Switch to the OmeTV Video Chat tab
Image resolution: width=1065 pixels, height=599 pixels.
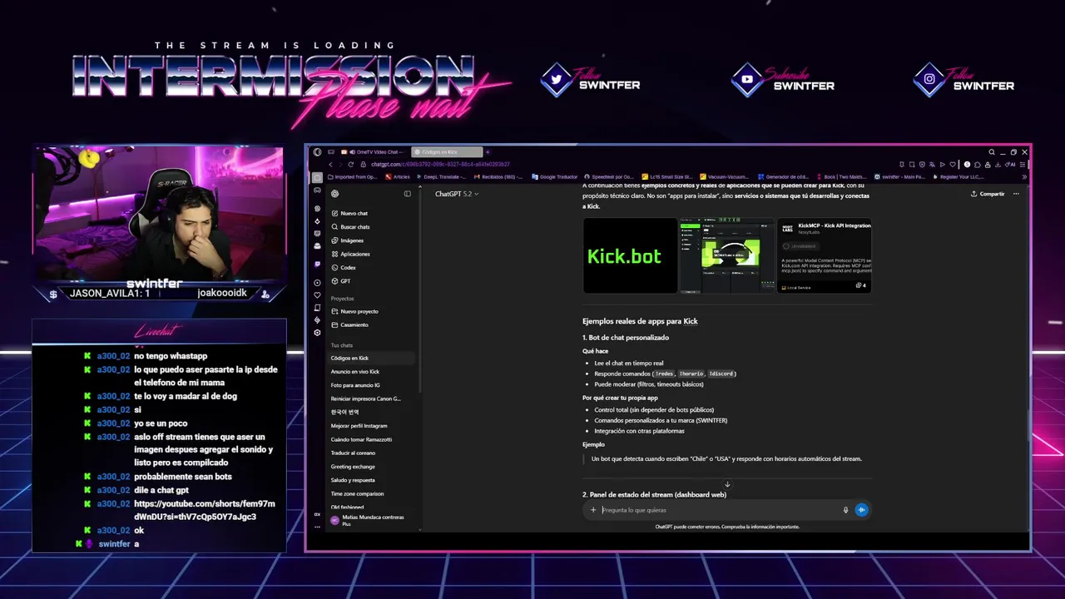374,152
